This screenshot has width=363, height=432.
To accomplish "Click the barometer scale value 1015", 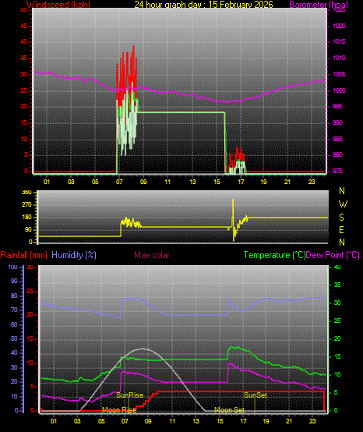I will coord(339,42).
